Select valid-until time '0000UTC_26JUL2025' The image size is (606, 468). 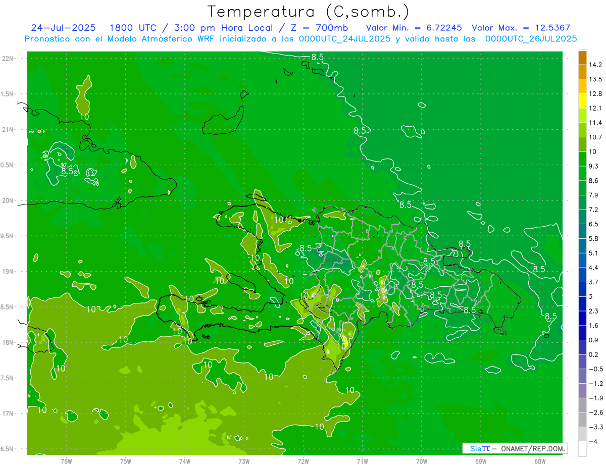click(x=531, y=39)
